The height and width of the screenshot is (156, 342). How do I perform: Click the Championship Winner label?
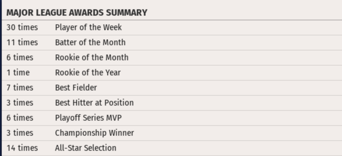(94, 133)
